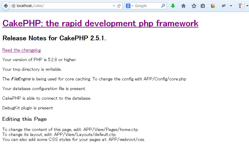Click the APP/View/Pages/home.ctp line

pos(71,130)
